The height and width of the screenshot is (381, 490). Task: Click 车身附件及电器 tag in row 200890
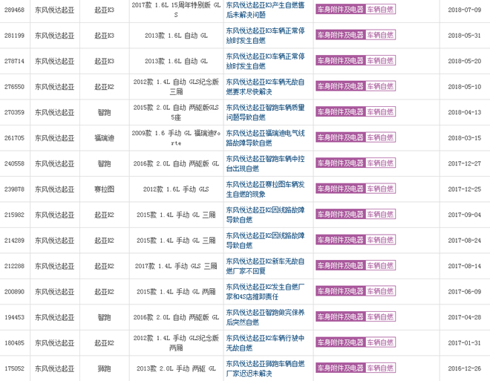pos(340,291)
